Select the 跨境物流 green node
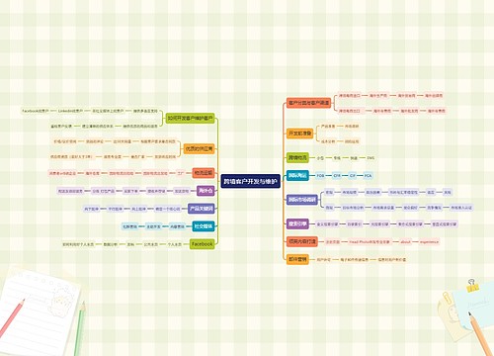Screen dimensions: 494x356 (297, 158)
